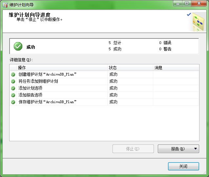Click the success icon beside 添加报告选项
The image size is (209, 177).
coord(13,95)
